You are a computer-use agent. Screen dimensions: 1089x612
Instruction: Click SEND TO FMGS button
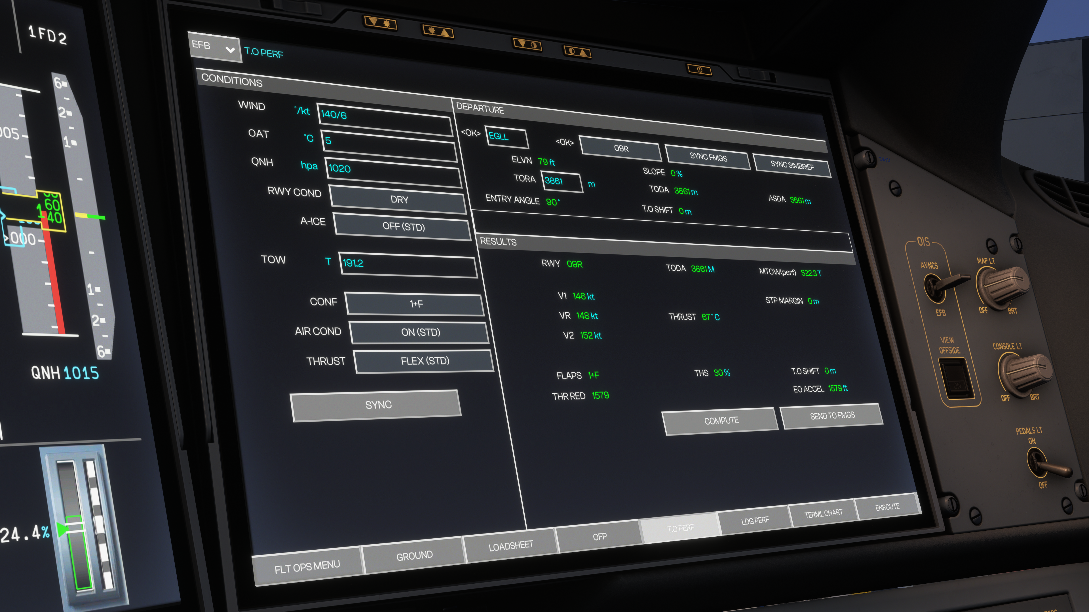pyautogui.click(x=832, y=416)
